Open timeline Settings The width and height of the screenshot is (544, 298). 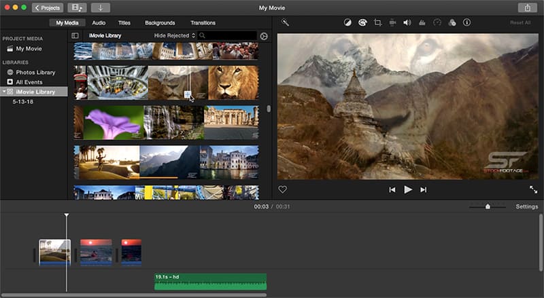526,206
